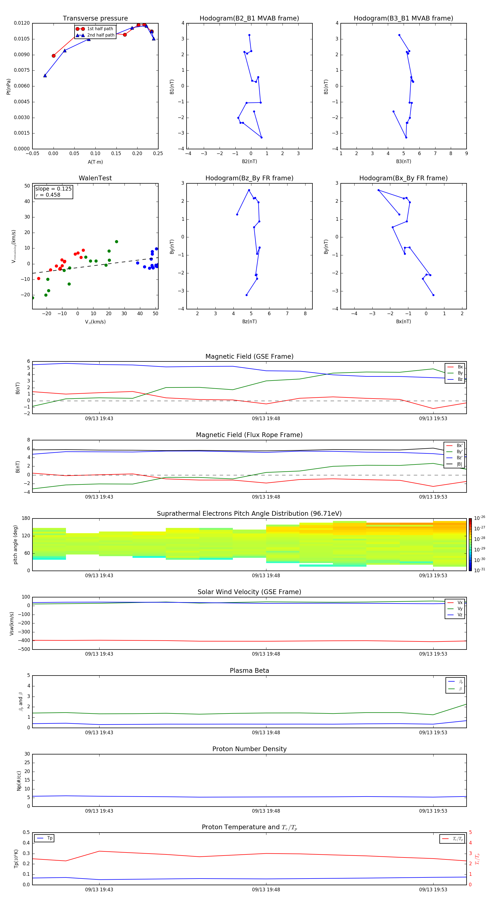Click topmost point in B2_B1 hodogram
This screenshot has width=499, height=914.
[x=249, y=35]
